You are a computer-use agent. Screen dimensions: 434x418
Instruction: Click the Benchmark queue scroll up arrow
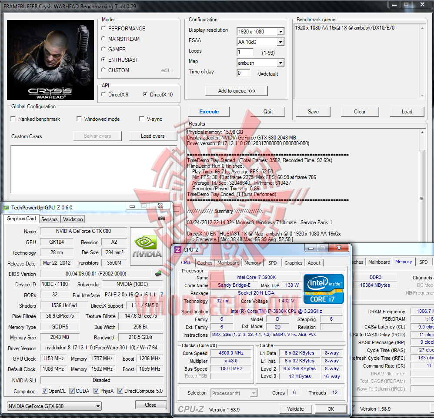(422, 28)
